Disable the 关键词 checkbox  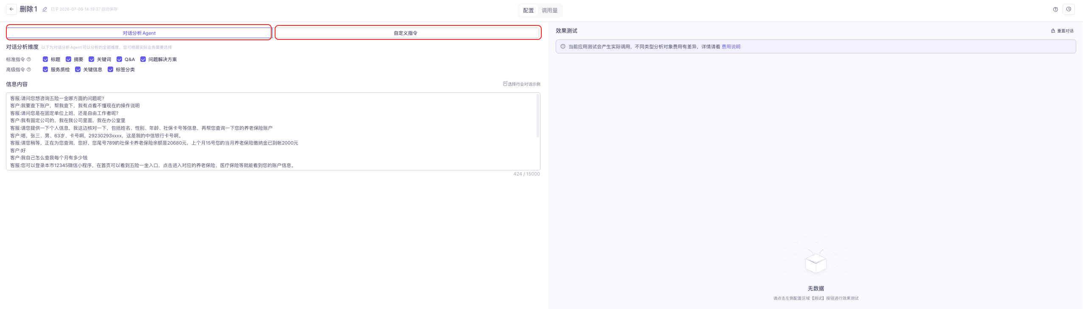tap(91, 59)
